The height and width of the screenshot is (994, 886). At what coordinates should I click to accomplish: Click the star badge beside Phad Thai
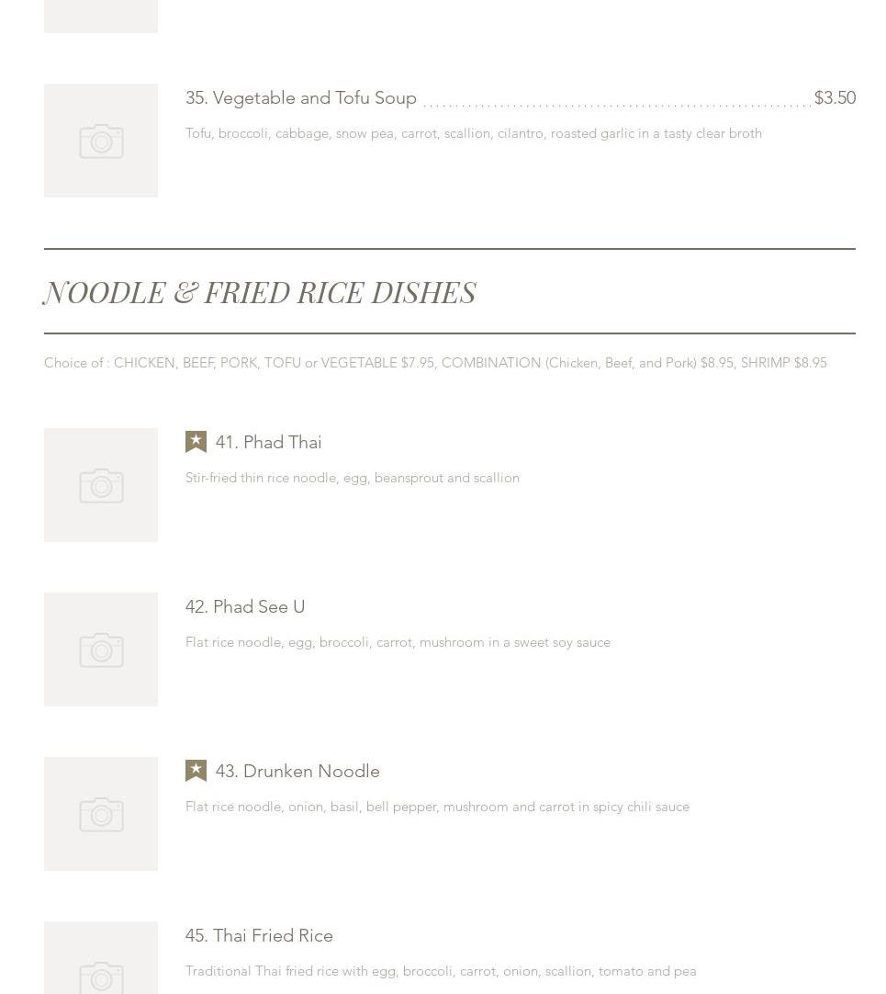[x=196, y=442]
